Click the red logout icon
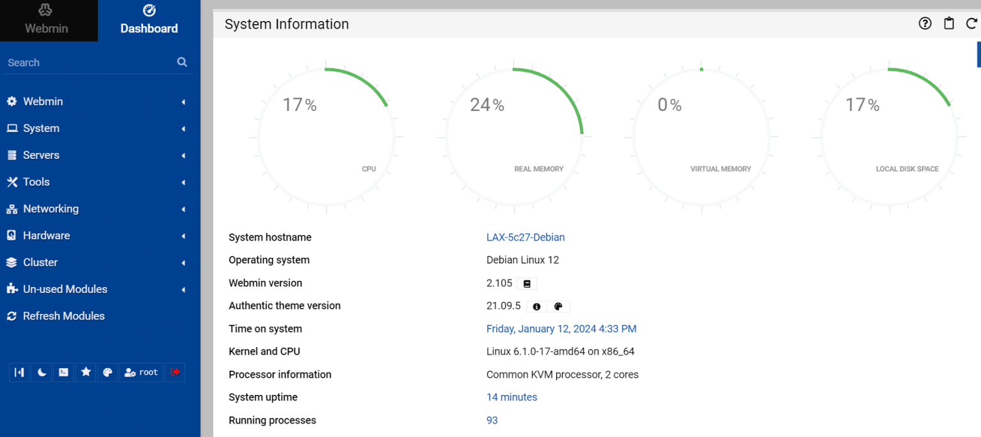 pyautogui.click(x=175, y=372)
